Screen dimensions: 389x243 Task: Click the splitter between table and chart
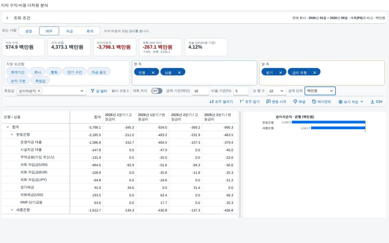tap(240, 165)
